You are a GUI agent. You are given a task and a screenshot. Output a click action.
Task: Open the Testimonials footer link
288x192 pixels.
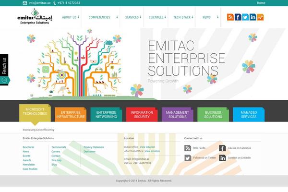tap(59, 147)
